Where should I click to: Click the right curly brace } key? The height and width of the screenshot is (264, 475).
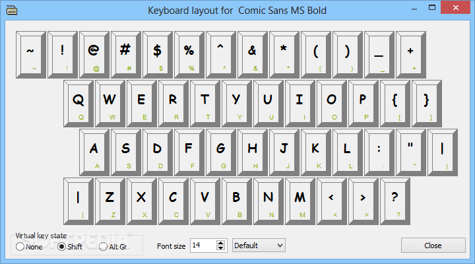pos(427,104)
